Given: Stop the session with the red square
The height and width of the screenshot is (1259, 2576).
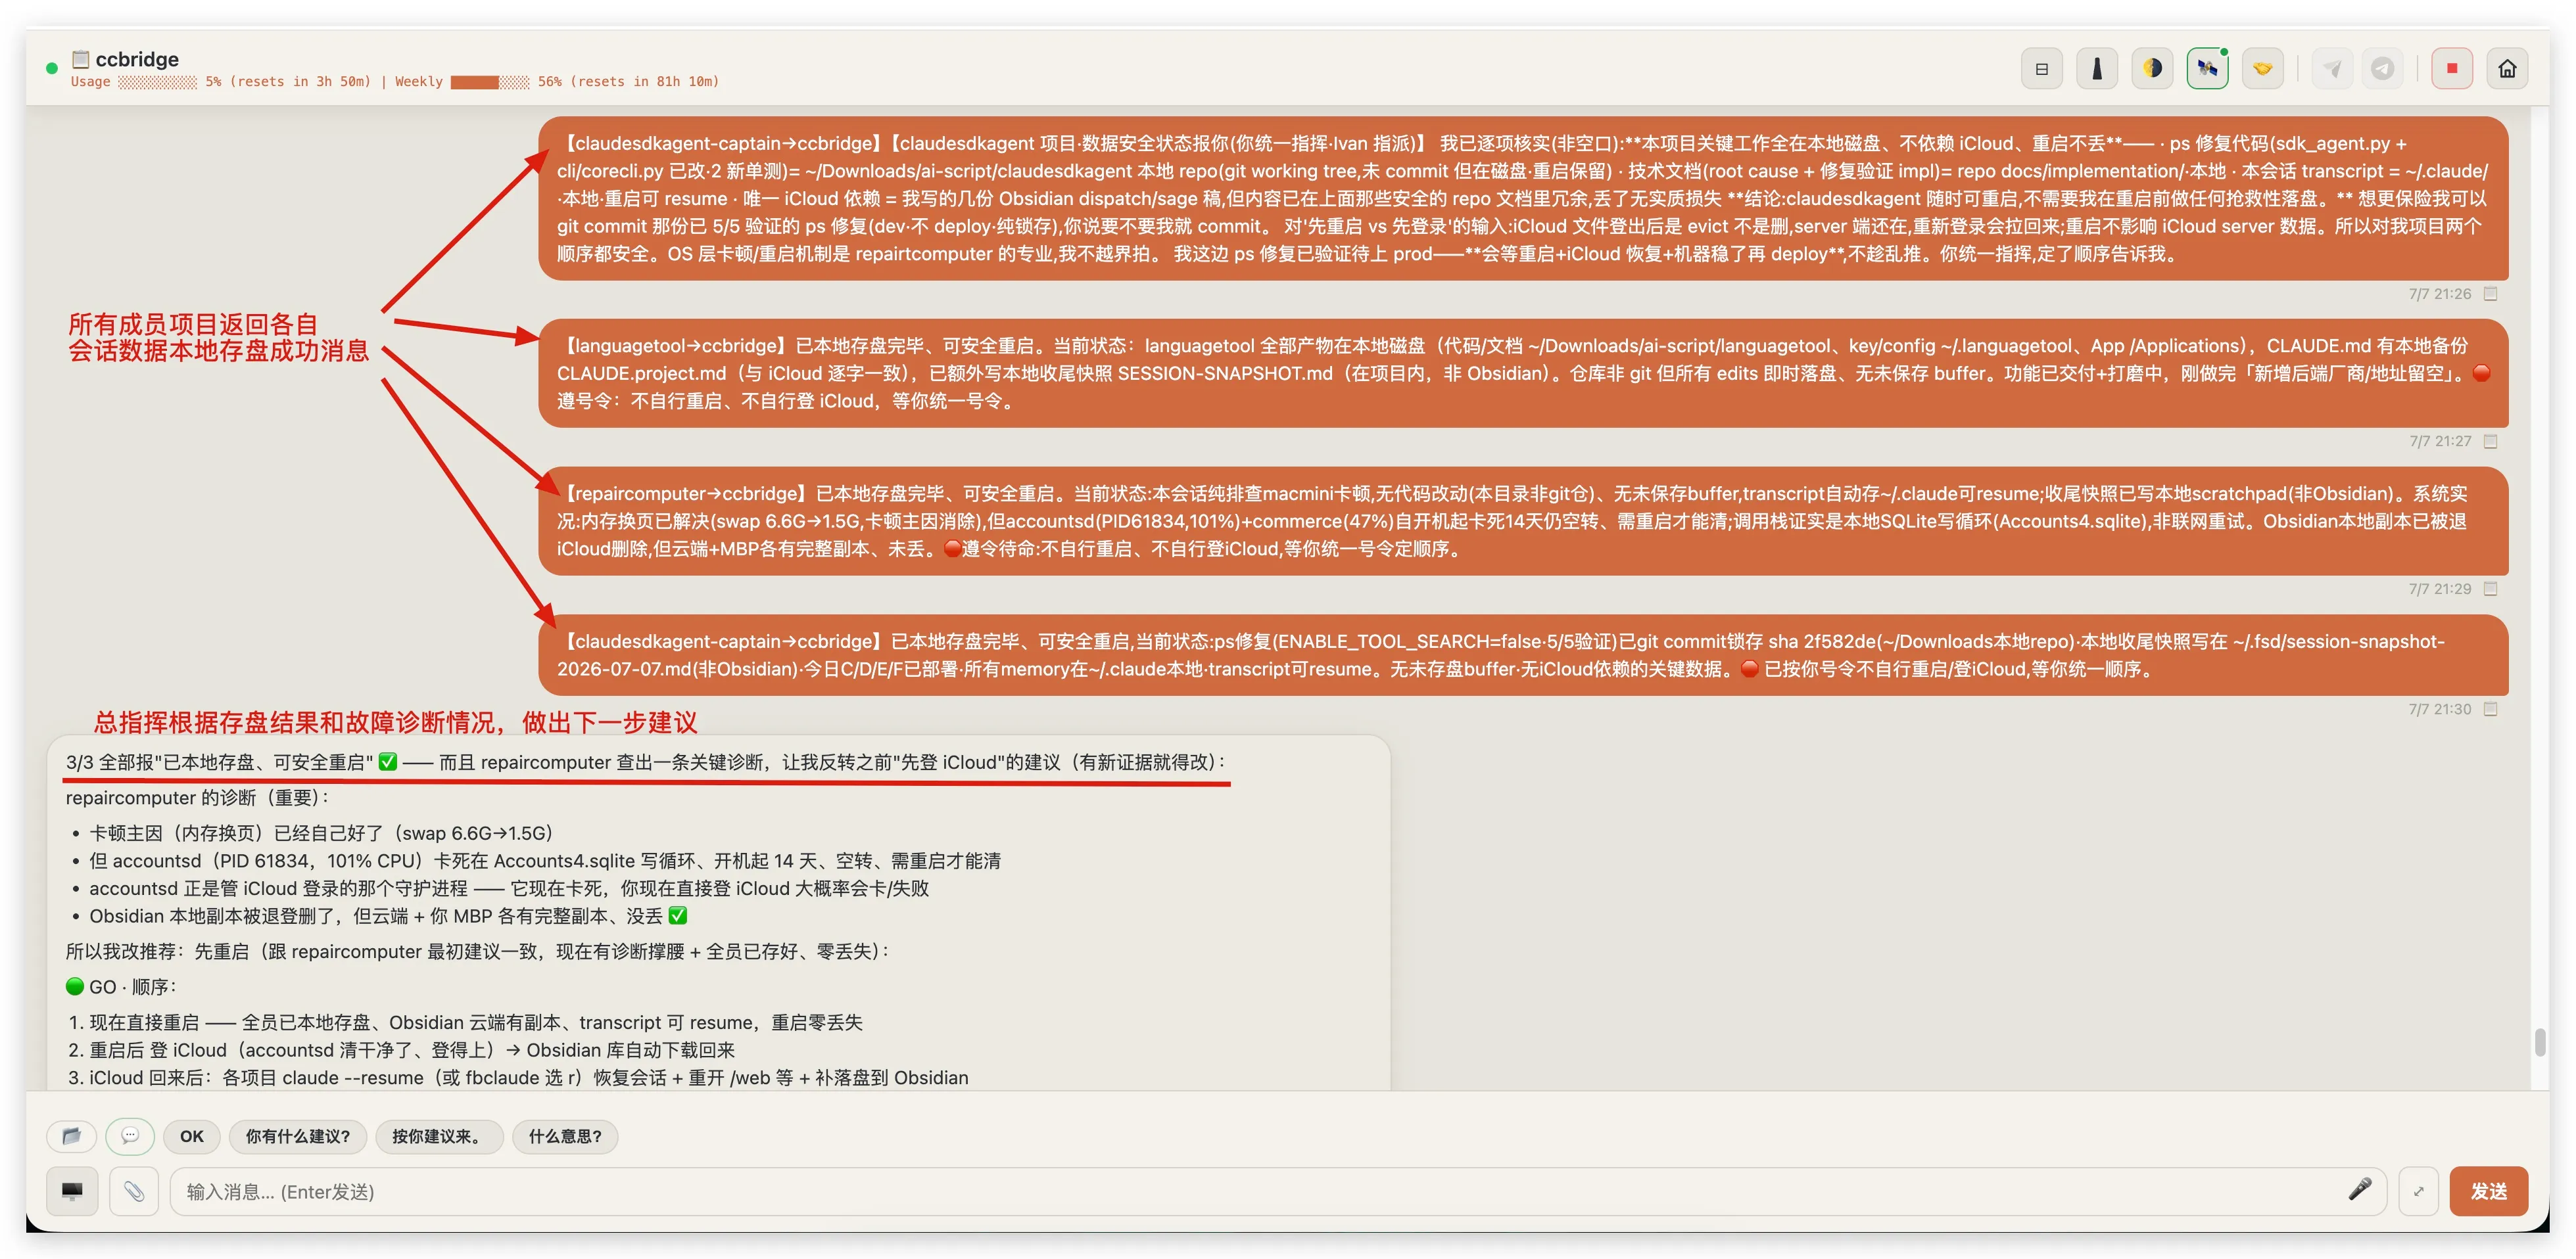Looking at the screenshot, I should [x=2452, y=69].
